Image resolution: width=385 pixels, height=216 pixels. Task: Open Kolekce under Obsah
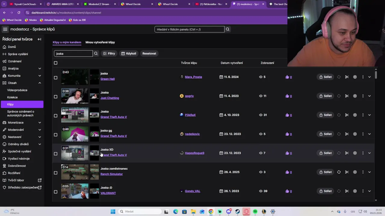[12, 97]
